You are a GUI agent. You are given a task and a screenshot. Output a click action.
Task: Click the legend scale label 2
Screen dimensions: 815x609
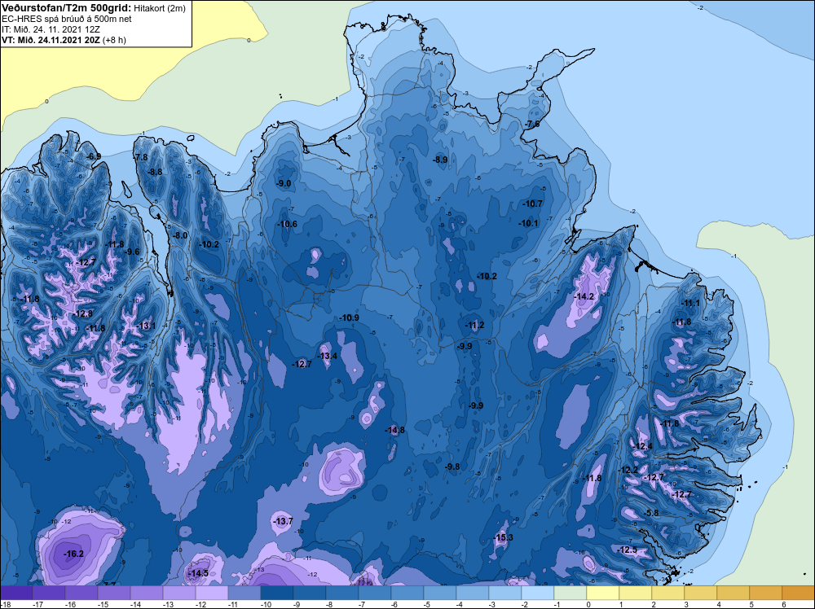tap(654, 604)
